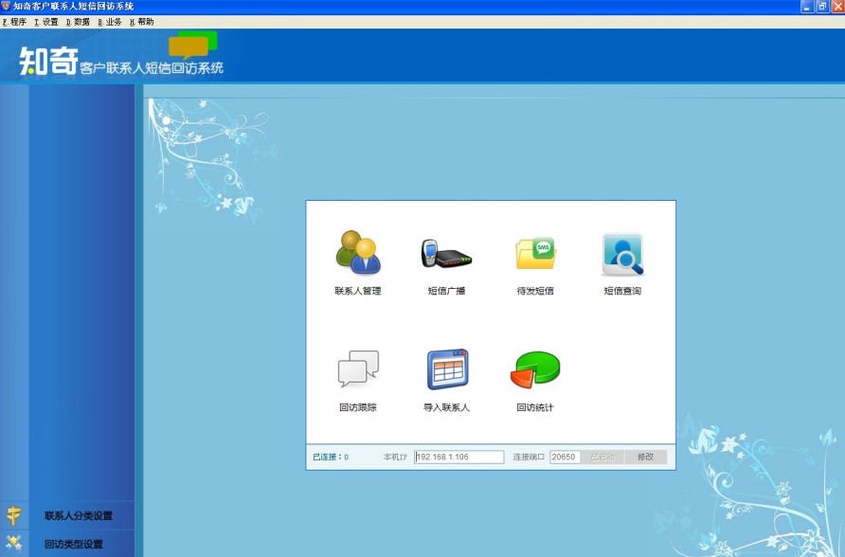This screenshot has width=845, height=557.
Task: Restore down the application window
Action: 822,7
